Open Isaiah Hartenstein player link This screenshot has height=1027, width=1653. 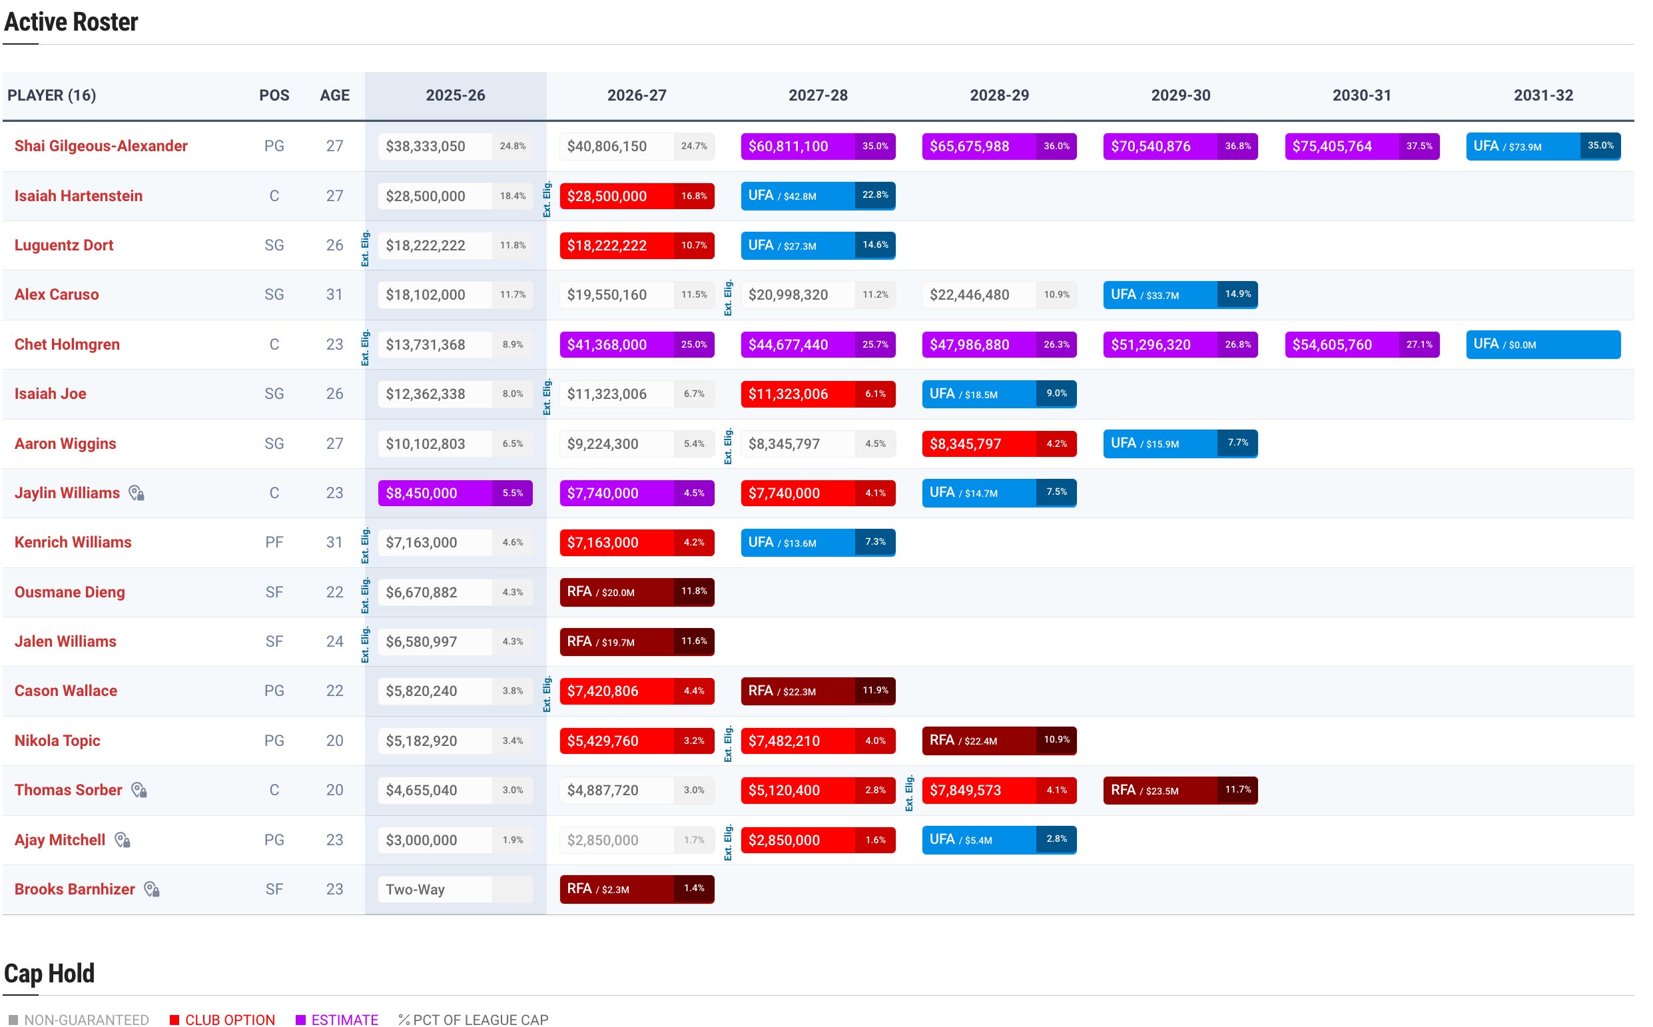[x=79, y=197]
